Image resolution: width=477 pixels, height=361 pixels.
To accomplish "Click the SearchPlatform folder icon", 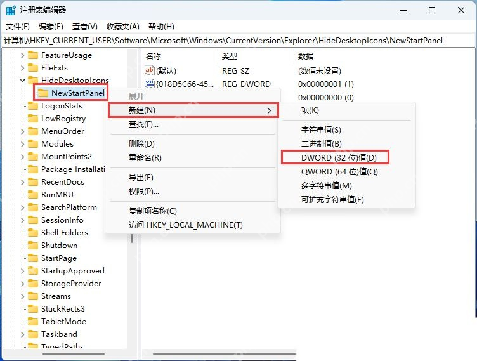I will (x=33, y=207).
